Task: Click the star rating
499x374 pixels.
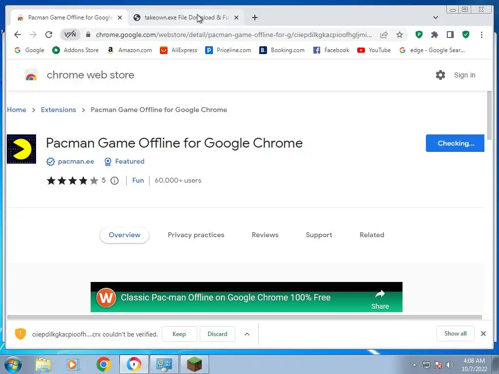Action: (73, 181)
